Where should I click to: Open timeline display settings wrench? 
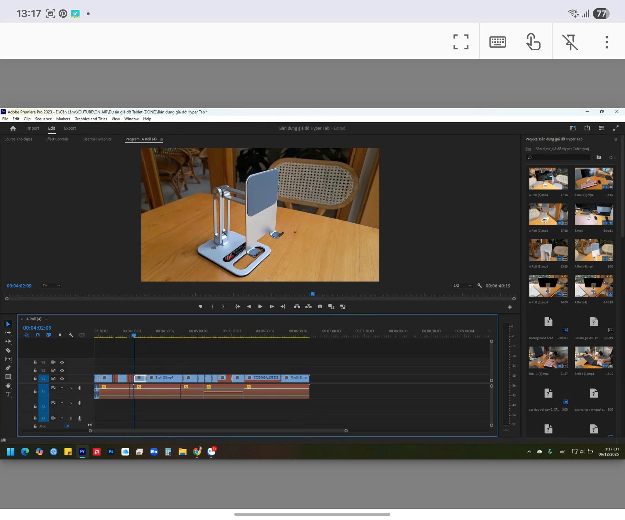tap(71, 335)
